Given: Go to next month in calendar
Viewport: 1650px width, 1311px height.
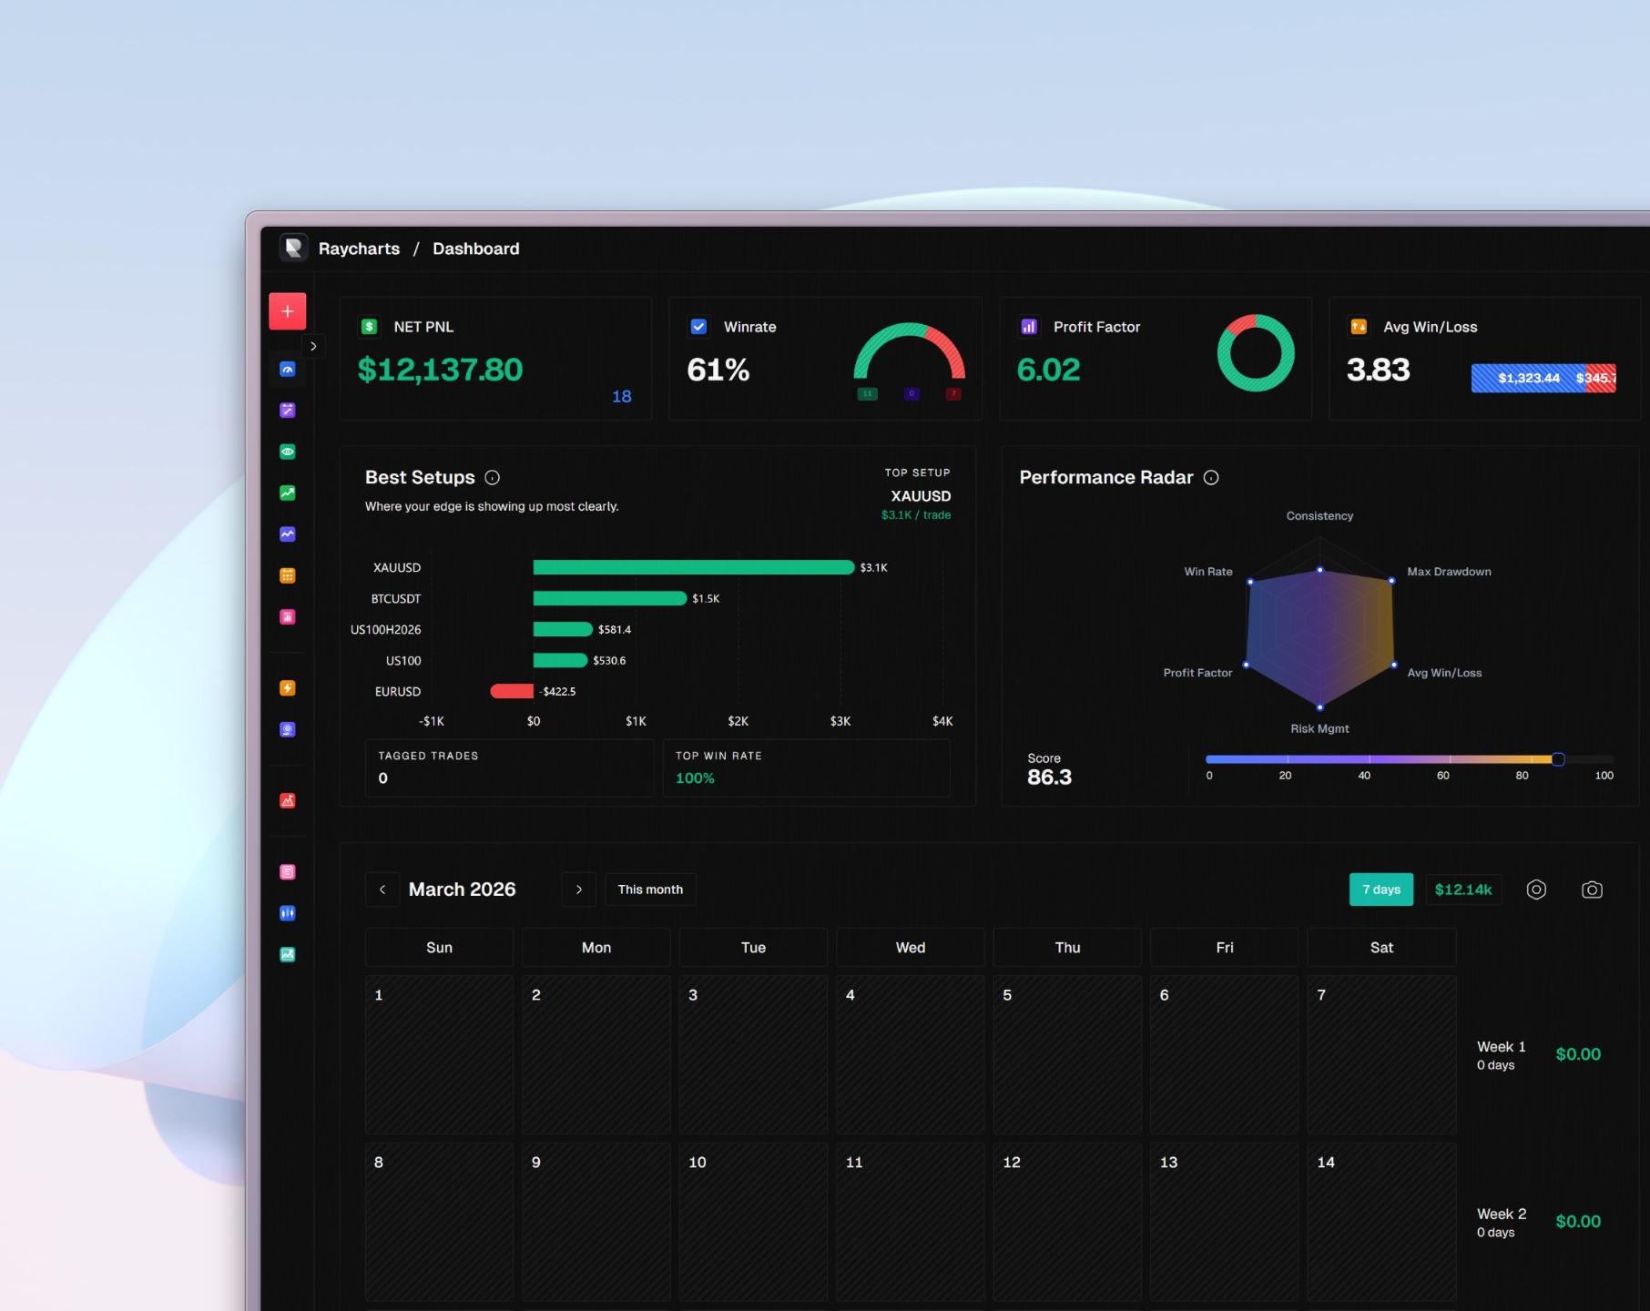Looking at the screenshot, I should point(578,889).
